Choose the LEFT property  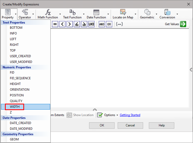pyautogui.click(x=25, y=39)
